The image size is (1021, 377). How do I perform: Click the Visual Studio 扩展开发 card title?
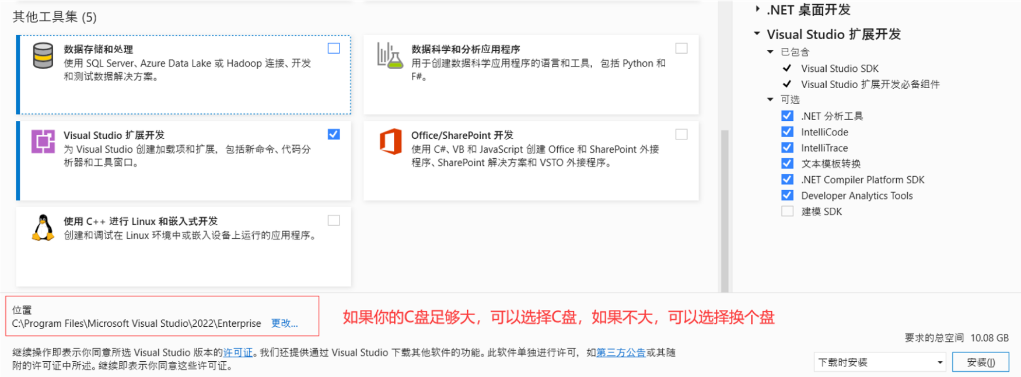(x=114, y=135)
